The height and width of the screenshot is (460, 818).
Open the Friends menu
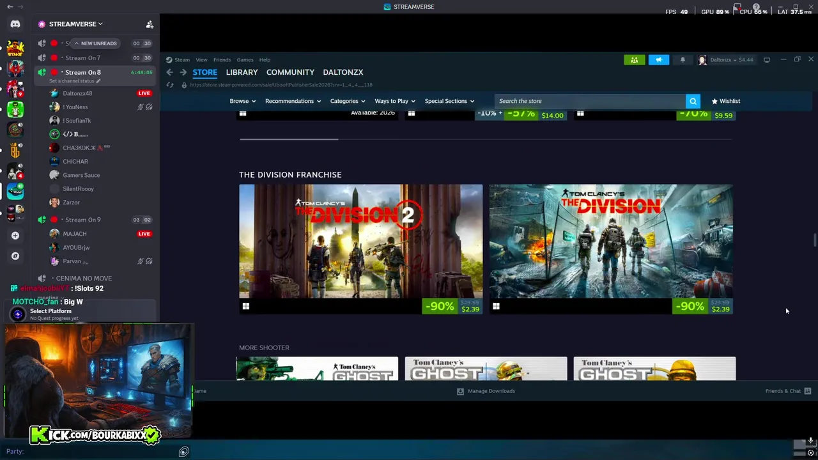click(x=222, y=60)
